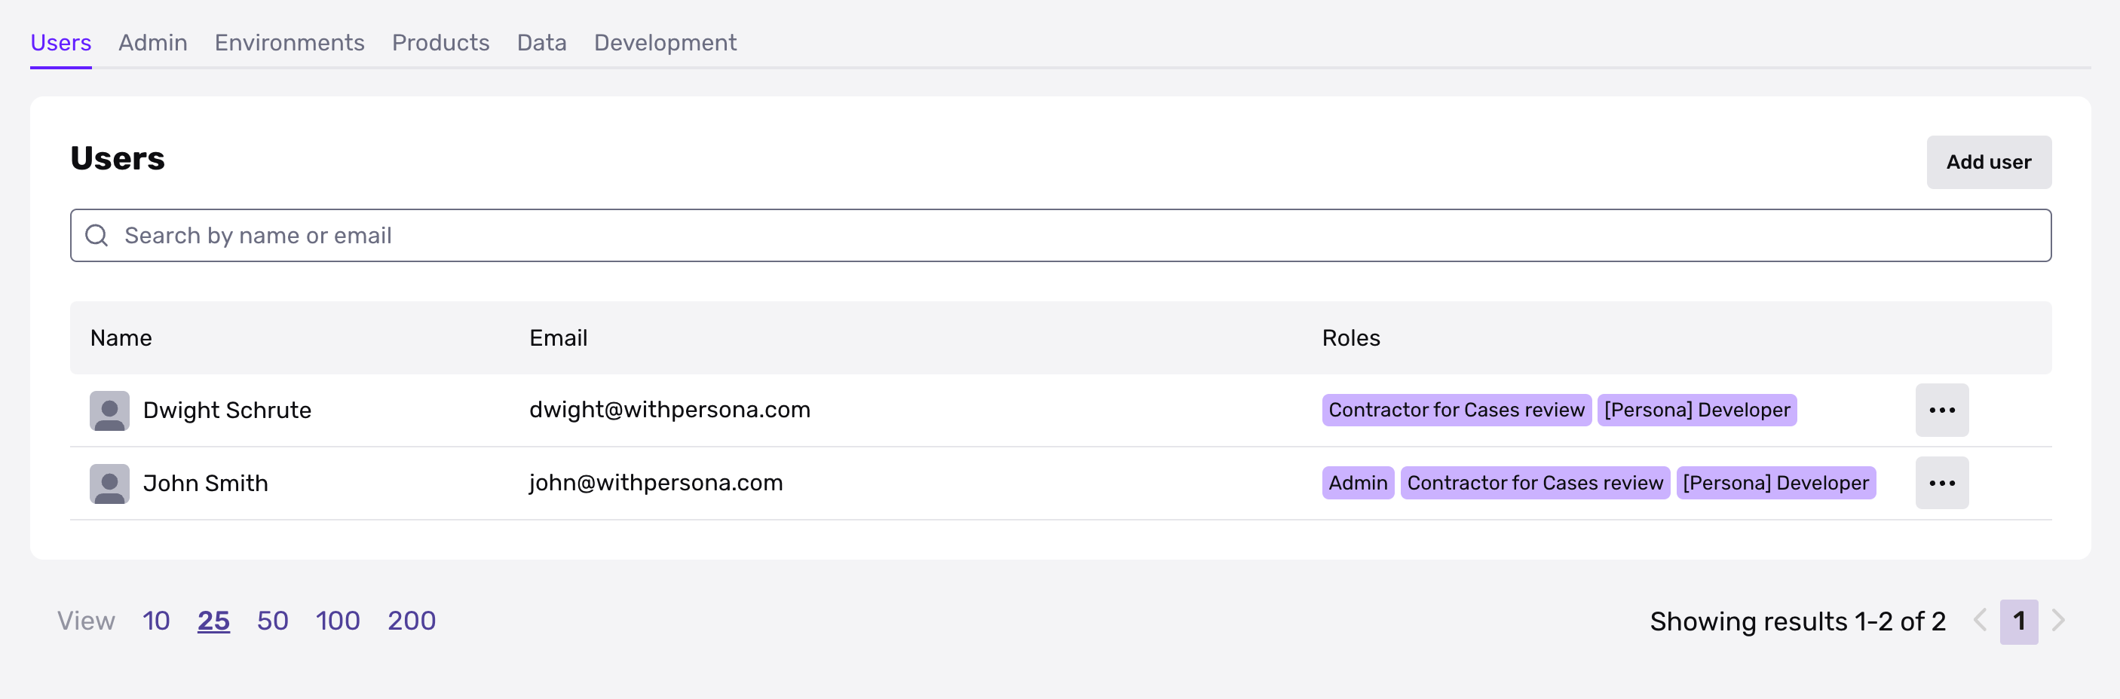The image size is (2120, 699).
Task: View 100 results per page
Action: 338,621
